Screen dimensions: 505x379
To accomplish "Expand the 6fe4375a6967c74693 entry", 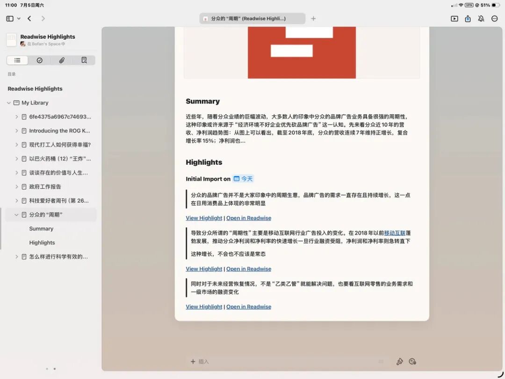I will point(16,117).
